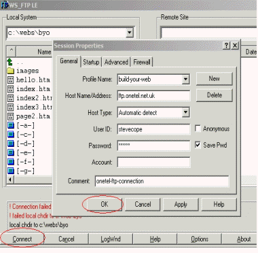Open the Profile Name dropdown
258x253 pixels.
click(x=185, y=79)
